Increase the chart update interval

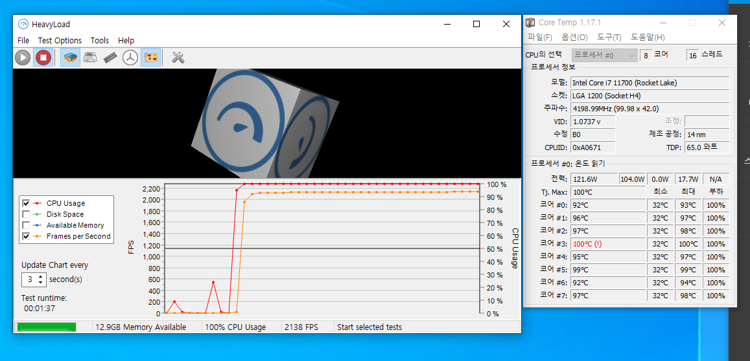pos(41,276)
